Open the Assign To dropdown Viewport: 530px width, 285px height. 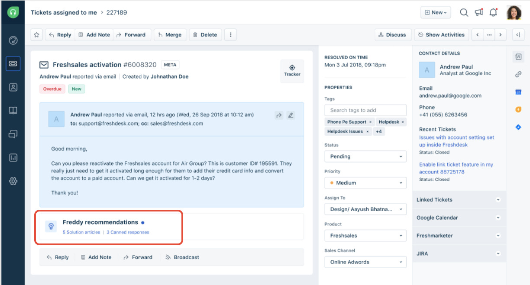[x=365, y=209]
